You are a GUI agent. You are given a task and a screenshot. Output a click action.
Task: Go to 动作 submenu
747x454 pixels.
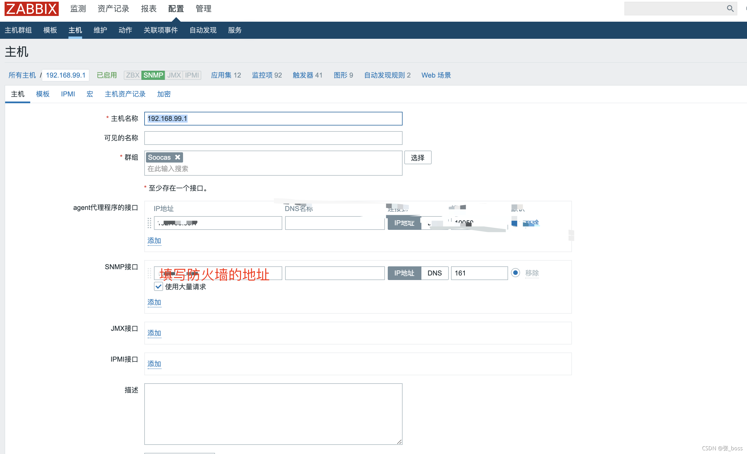pos(125,30)
